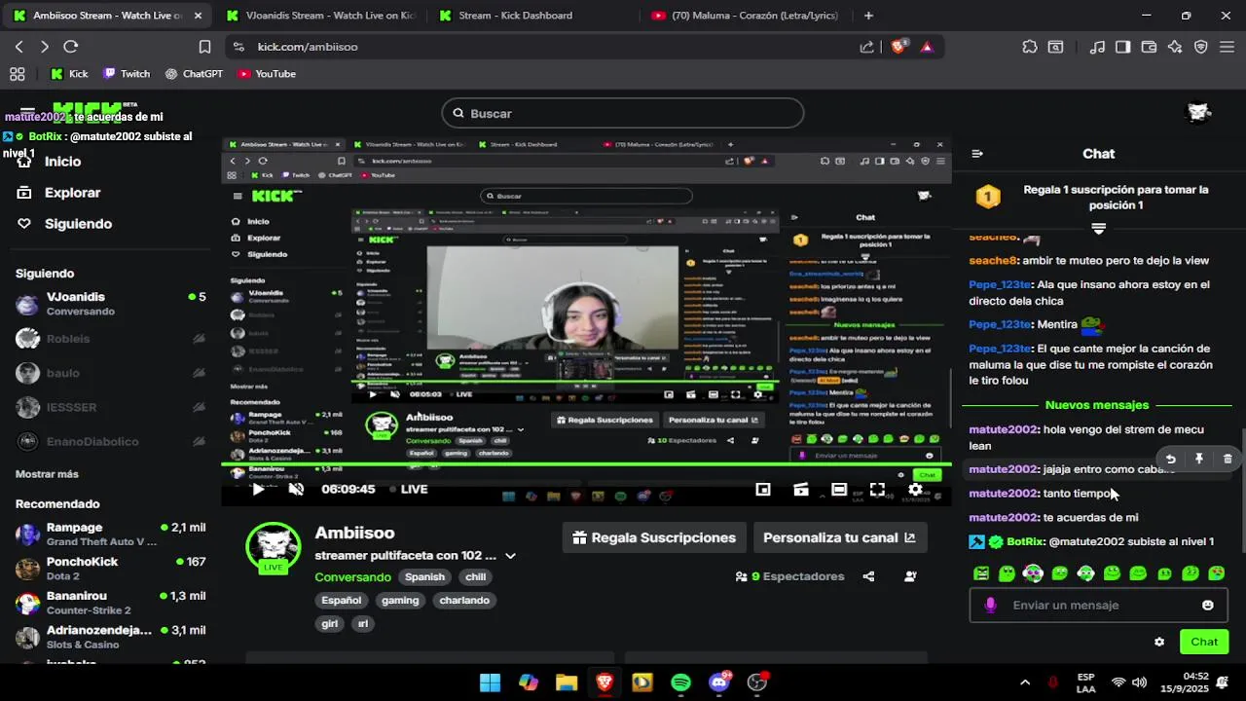Open a new browser tab with the plus button
1246x701 pixels.
(x=868, y=16)
